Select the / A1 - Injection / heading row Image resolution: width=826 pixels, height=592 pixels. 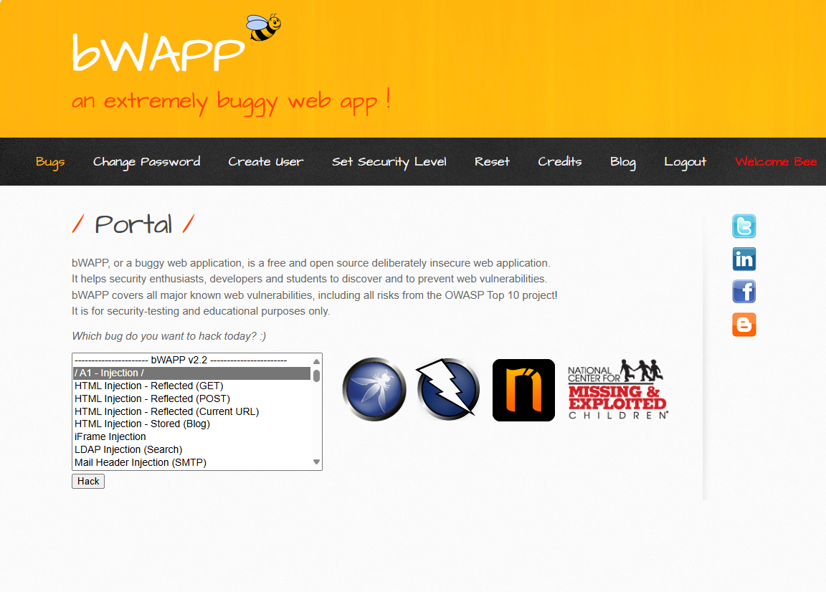point(191,373)
